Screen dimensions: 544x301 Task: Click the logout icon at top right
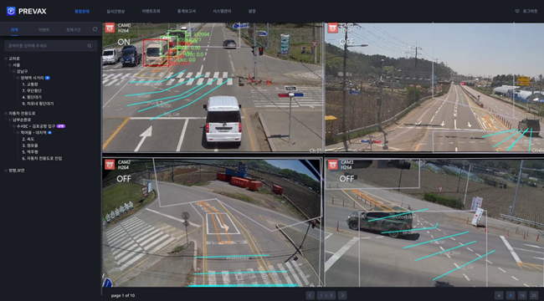[x=517, y=11]
